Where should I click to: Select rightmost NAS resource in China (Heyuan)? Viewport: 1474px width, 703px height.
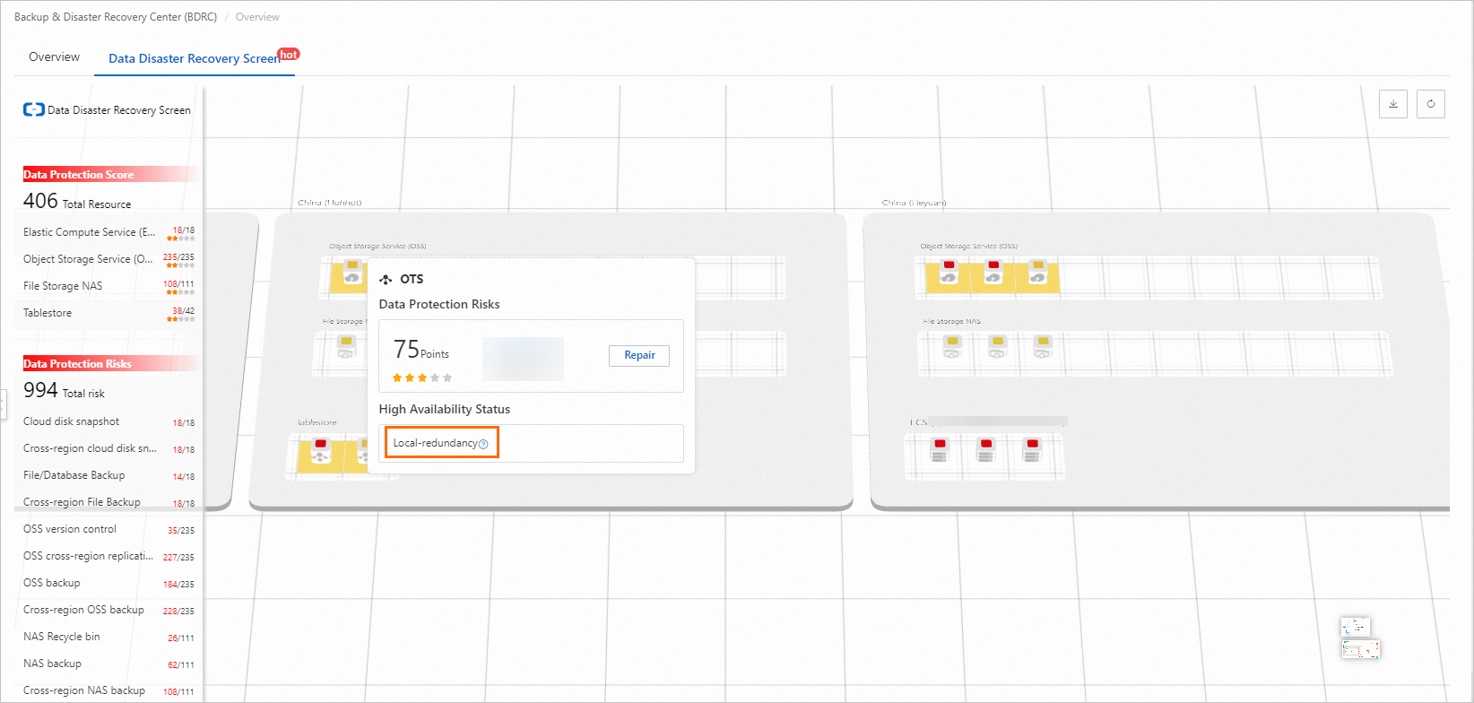point(1042,348)
